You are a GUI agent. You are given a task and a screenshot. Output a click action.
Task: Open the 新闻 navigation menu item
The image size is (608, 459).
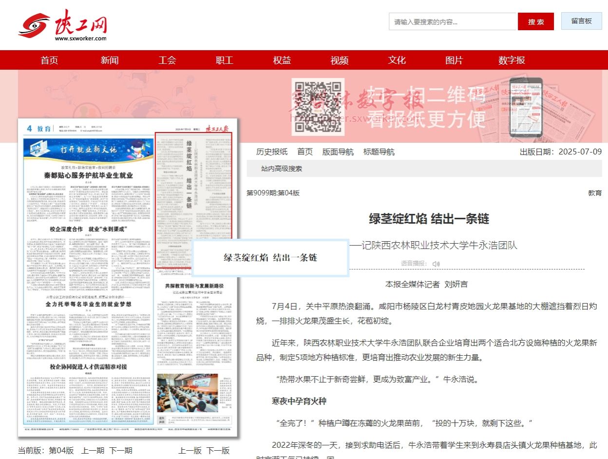(110, 60)
